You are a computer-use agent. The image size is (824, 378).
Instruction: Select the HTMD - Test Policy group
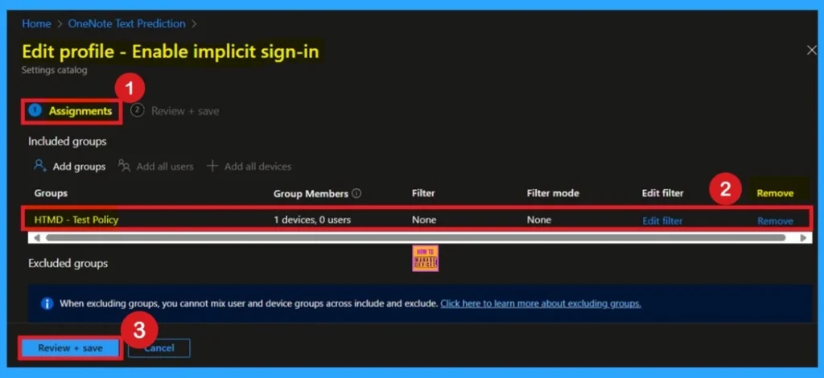(x=76, y=220)
